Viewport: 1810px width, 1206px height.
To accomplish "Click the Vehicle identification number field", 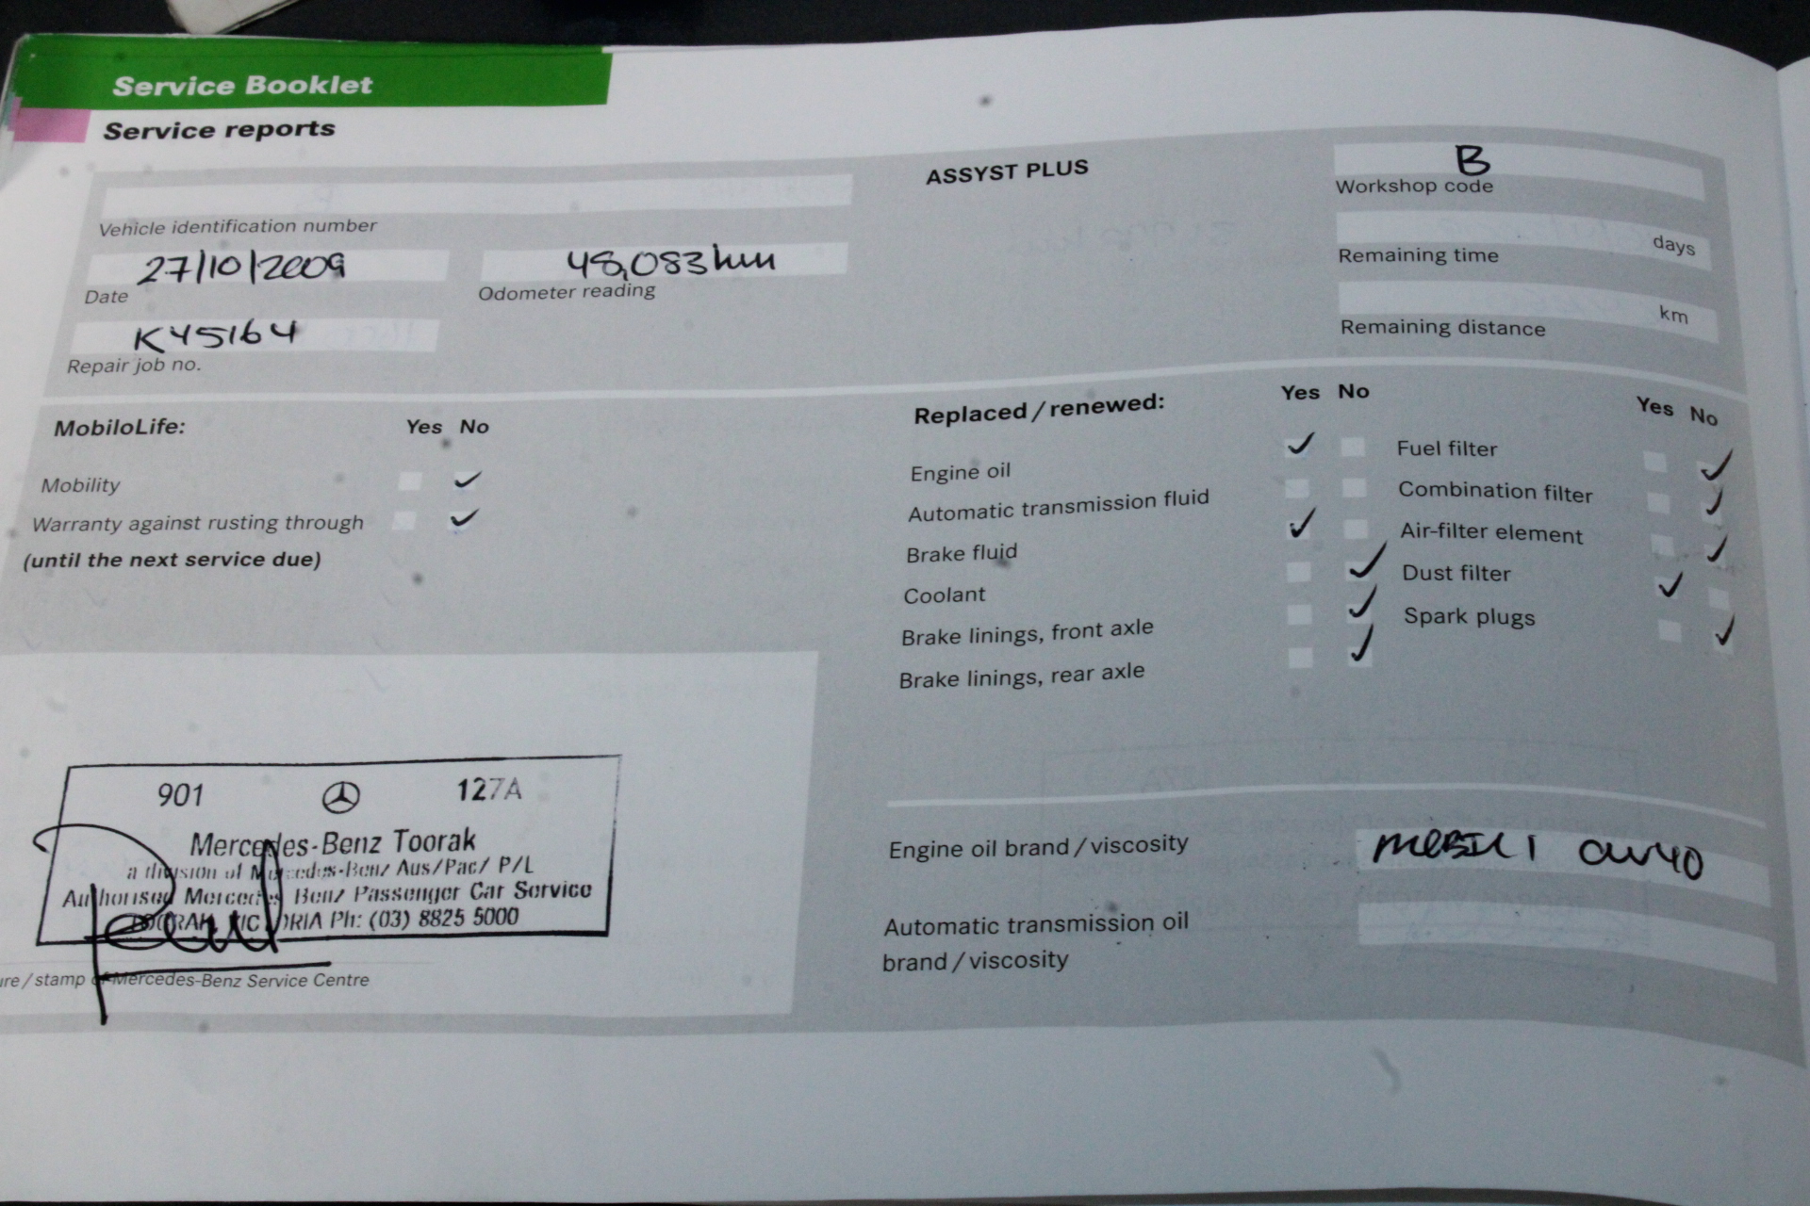I will point(476,195).
